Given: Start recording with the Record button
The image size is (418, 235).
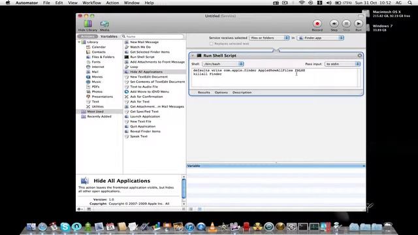Looking at the screenshot, I should coord(317,25).
